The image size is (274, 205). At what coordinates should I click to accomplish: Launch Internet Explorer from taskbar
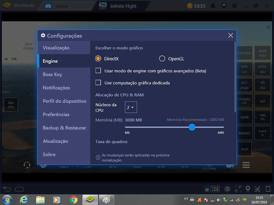click(24, 200)
